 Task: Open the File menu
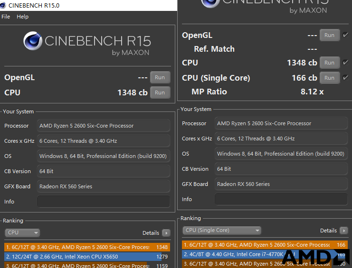(6, 17)
